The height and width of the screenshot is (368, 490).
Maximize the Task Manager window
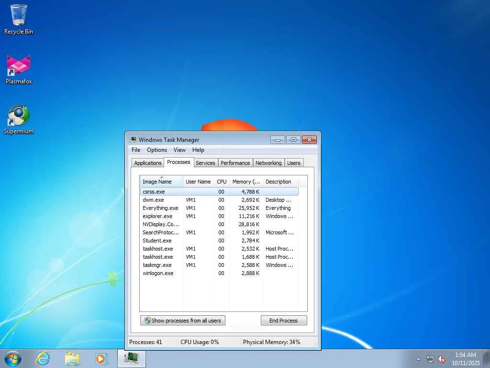tap(293, 139)
